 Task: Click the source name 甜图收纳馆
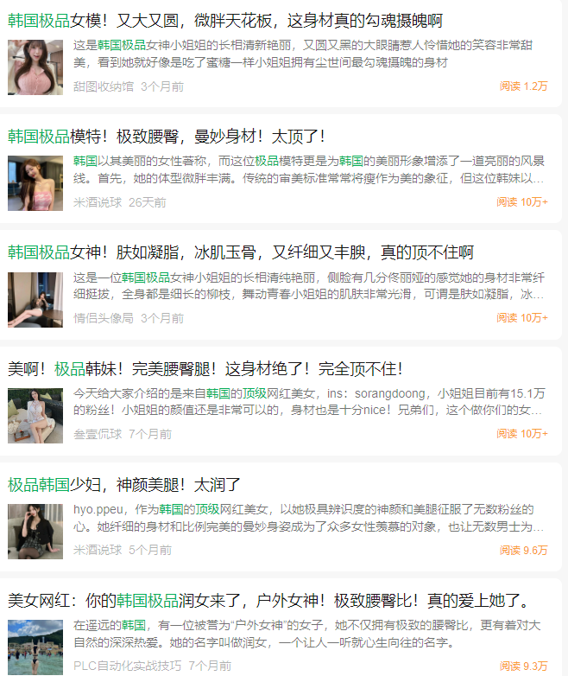tap(104, 86)
